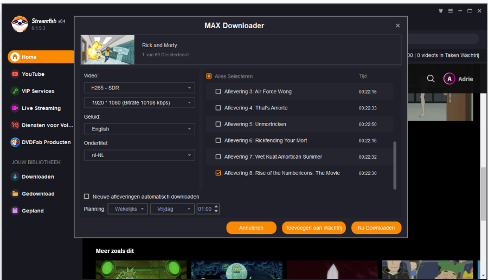
Task: Click the purple Gepland list icon
Action: [x=15, y=211]
